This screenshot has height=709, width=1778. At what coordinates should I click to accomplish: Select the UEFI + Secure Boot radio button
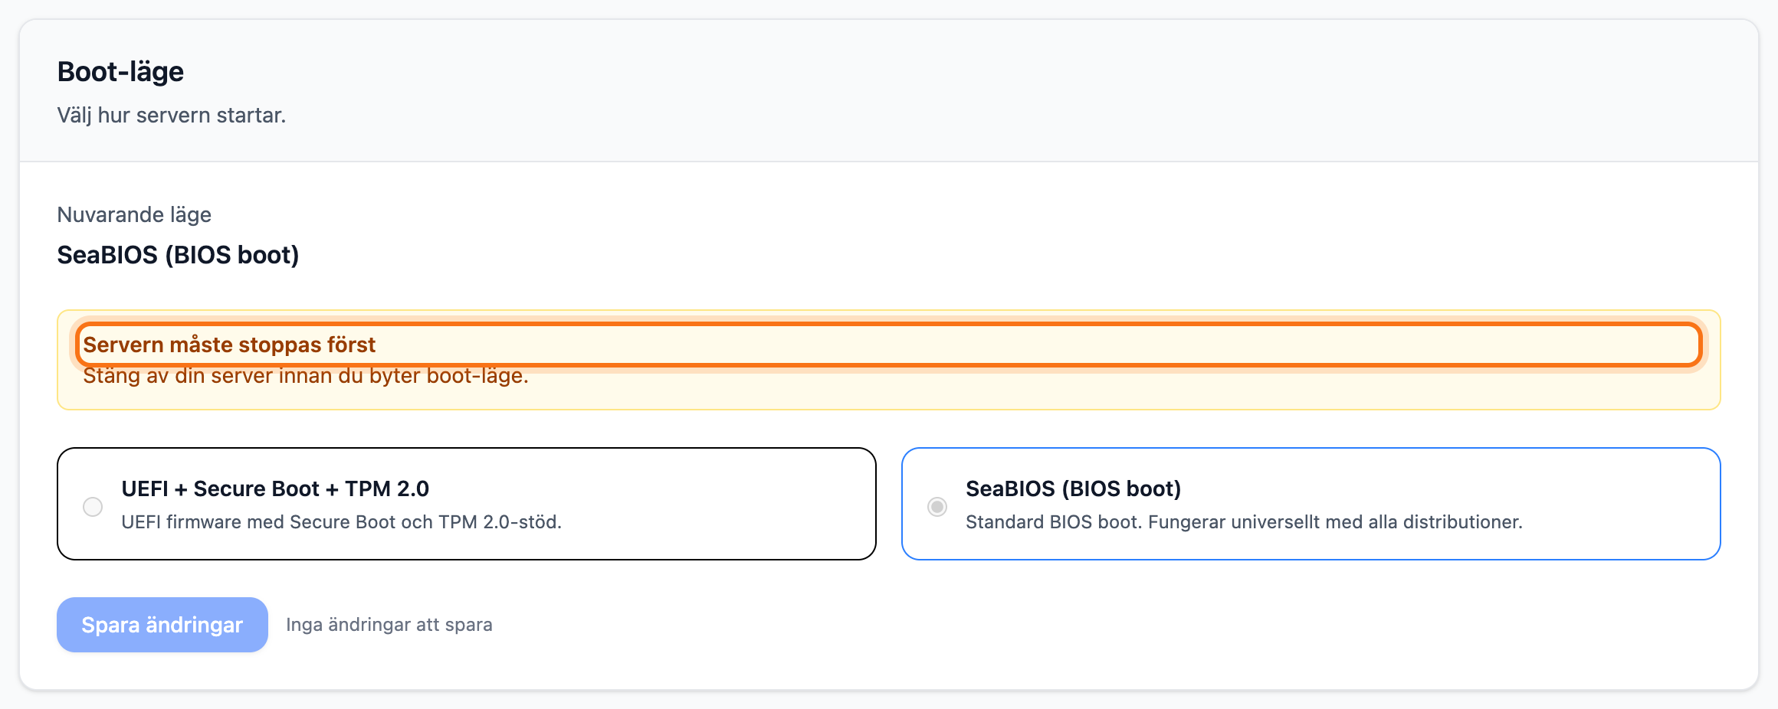tap(93, 507)
